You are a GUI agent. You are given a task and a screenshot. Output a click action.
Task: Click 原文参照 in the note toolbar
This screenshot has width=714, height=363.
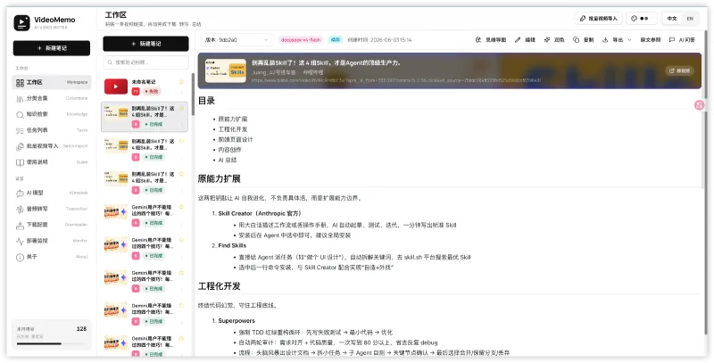(651, 40)
